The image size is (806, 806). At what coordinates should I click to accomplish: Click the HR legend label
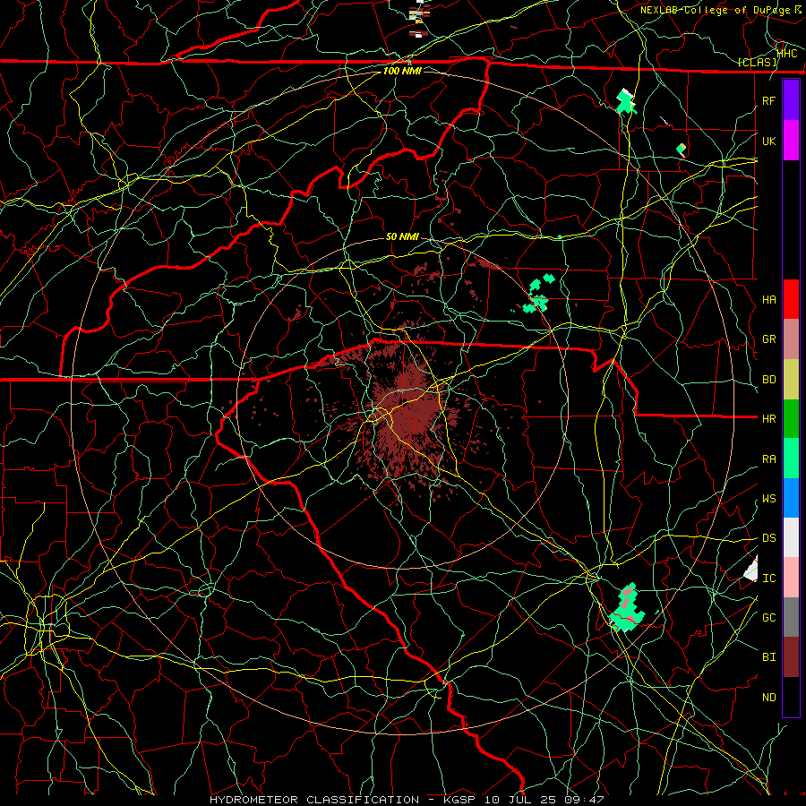(x=769, y=419)
